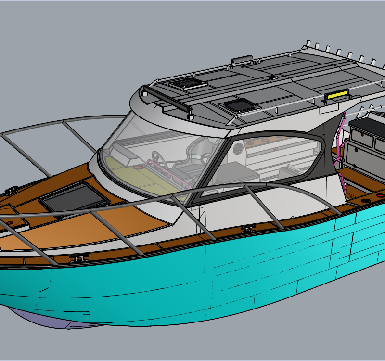Select the mooring cleat on the midship gunwale

[247, 230]
